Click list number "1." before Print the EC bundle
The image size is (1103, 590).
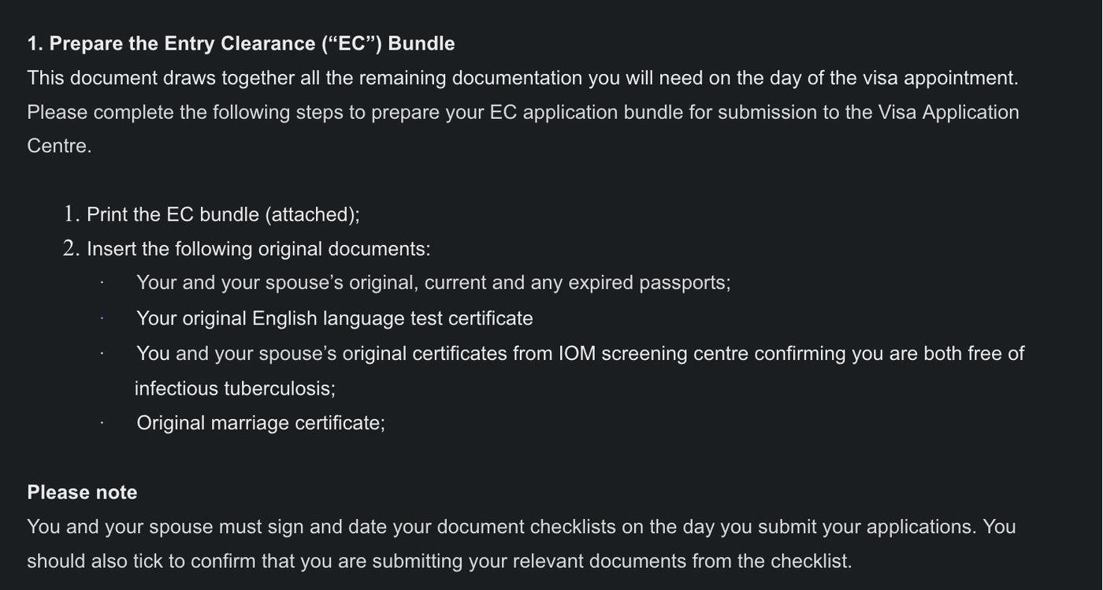pyautogui.click(x=72, y=214)
